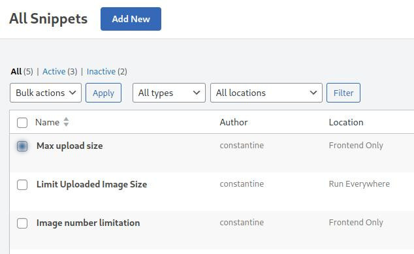Switch to the Inactive snippets view

click(x=101, y=72)
